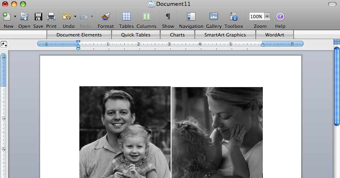Click the New document icon
Screen dimensions: 340x178
[7, 17]
